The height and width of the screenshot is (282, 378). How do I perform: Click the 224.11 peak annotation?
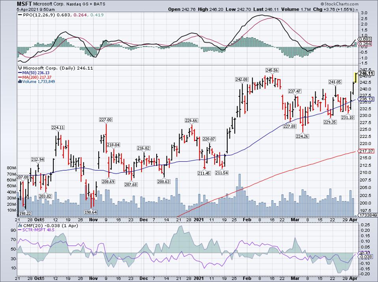coord(58,128)
